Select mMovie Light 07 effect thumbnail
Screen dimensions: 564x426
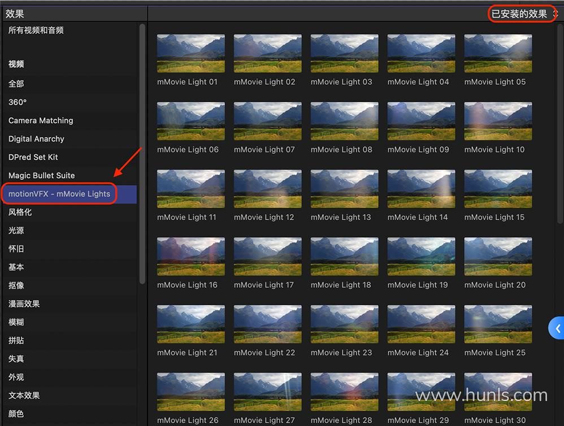click(268, 121)
